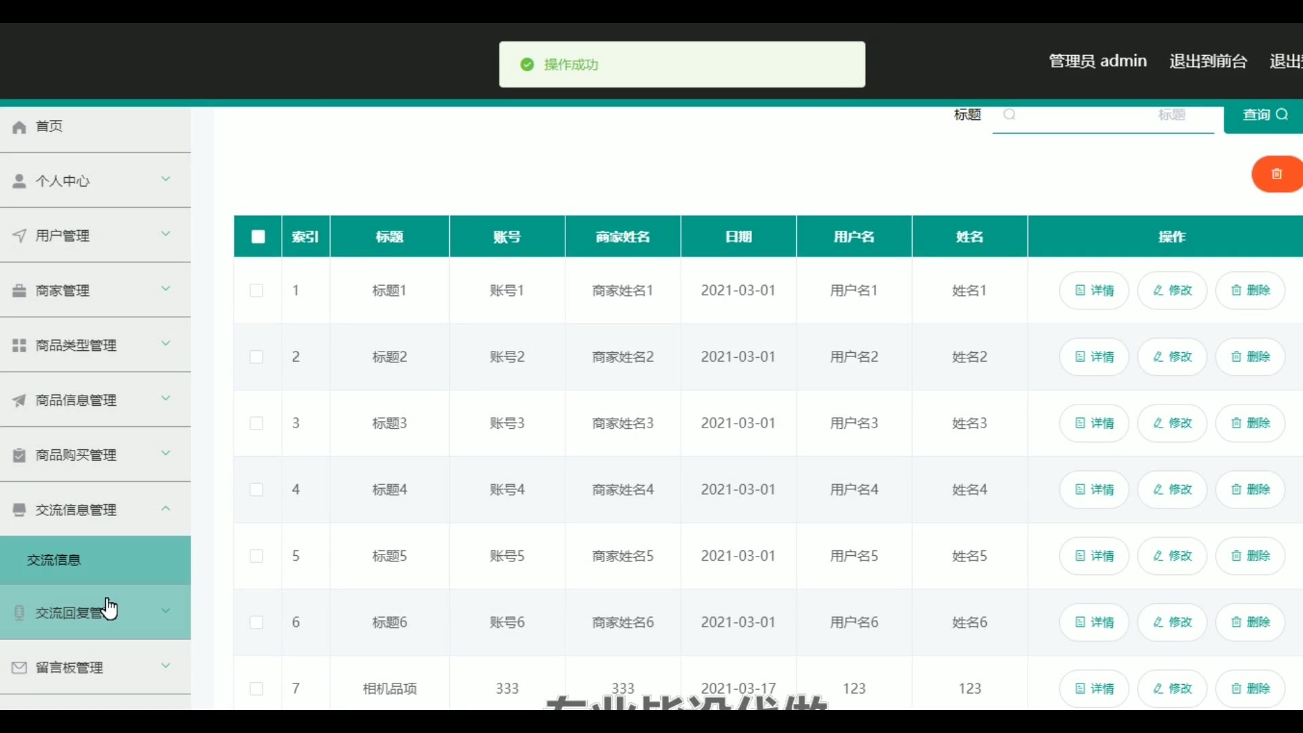Click the home icon beside 首页
The height and width of the screenshot is (733, 1303).
point(19,127)
